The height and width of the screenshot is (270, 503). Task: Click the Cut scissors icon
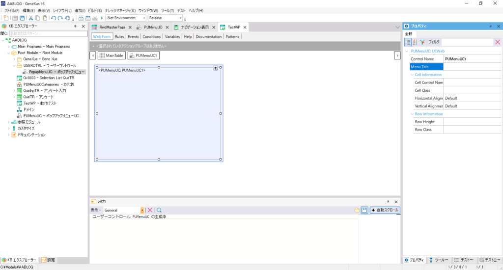(x=31, y=18)
